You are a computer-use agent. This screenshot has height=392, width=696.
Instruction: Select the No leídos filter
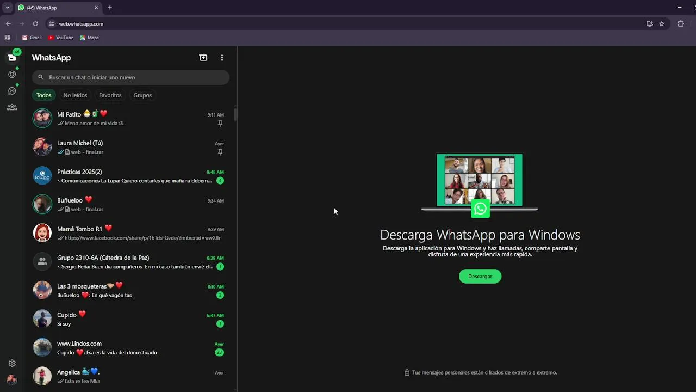coord(75,95)
